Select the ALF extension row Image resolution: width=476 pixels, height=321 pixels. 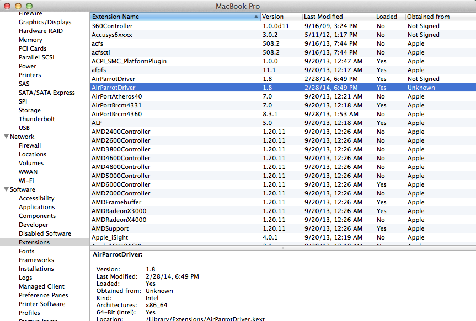[x=282, y=122]
